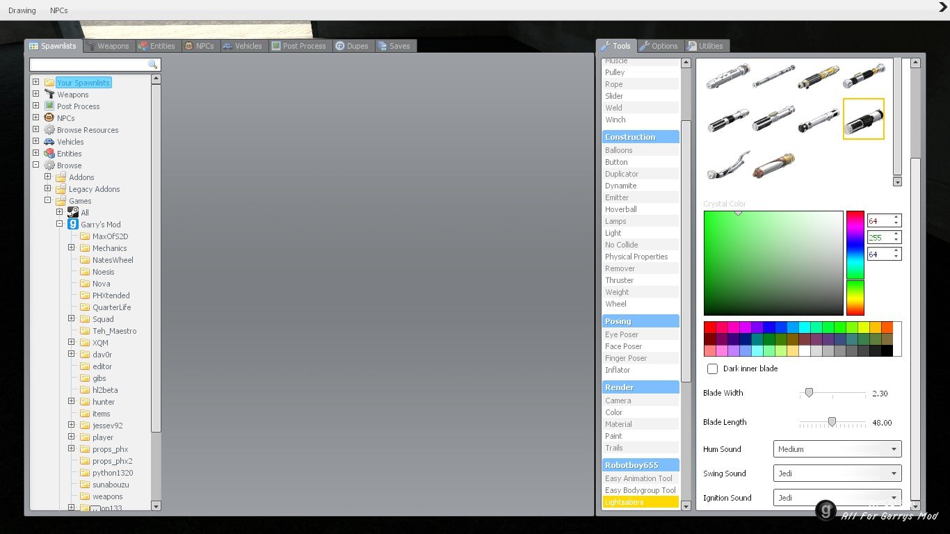Viewport: 950px width, 534px height.
Task: Click the Post Process picture icon in tree
Action: click(49, 106)
